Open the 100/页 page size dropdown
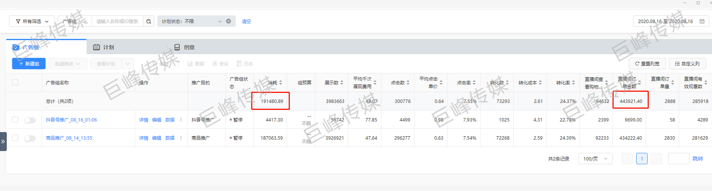The height and width of the screenshot is (191, 712). click(x=595, y=159)
